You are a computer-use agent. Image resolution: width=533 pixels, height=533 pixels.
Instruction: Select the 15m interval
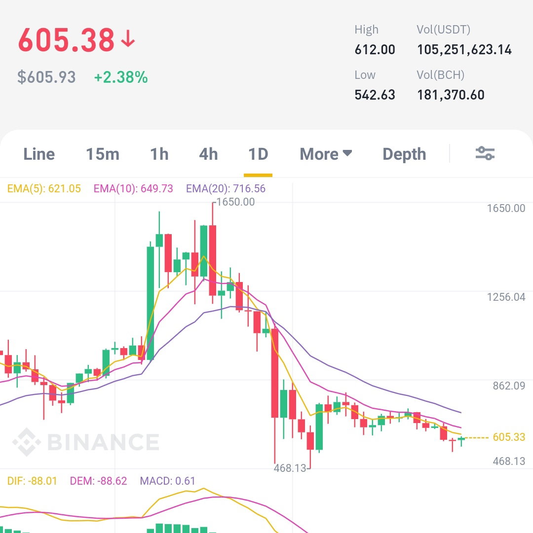(102, 154)
